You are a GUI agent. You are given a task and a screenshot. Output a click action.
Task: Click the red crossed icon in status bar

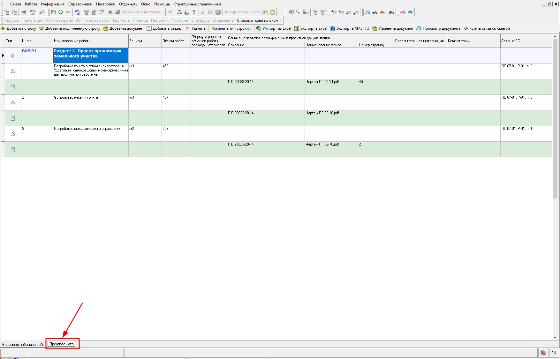point(543,353)
